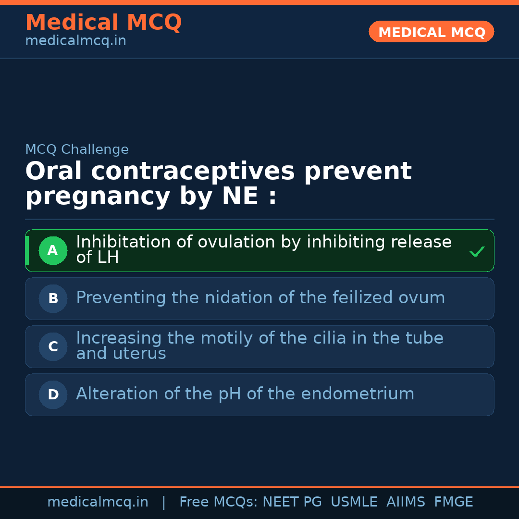Click the orange MEDICAL MCQ badge

[x=432, y=32]
